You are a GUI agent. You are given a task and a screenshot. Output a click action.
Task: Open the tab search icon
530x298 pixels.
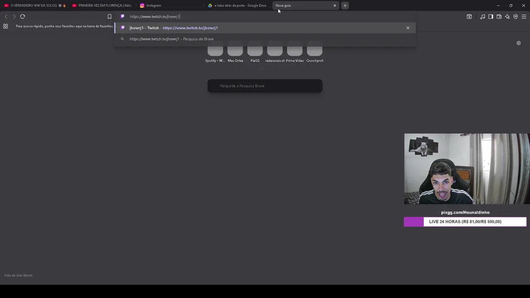pyautogui.click(x=469, y=17)
